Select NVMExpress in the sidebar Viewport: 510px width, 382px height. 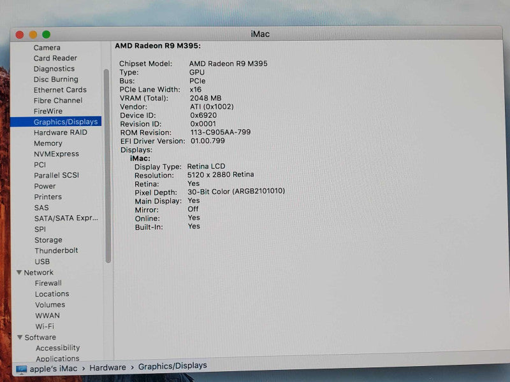[x=57, y=154]
